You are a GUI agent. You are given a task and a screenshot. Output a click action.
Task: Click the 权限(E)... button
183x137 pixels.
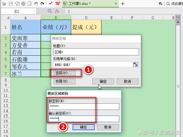pyautogui.click(x=64, y=81)
